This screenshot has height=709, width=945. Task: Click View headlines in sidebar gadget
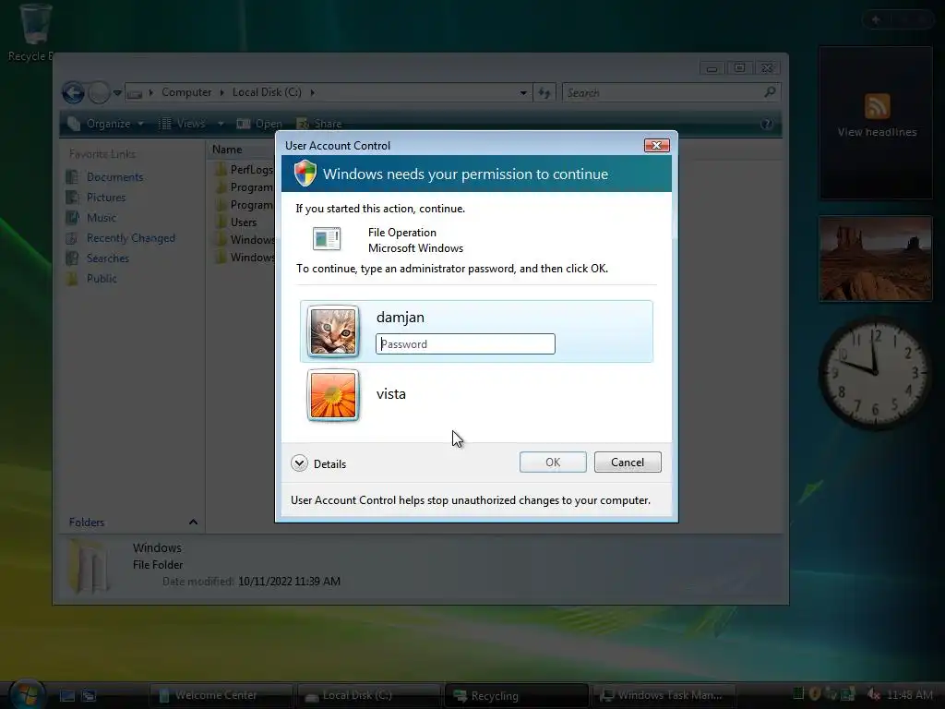[877, 132]
